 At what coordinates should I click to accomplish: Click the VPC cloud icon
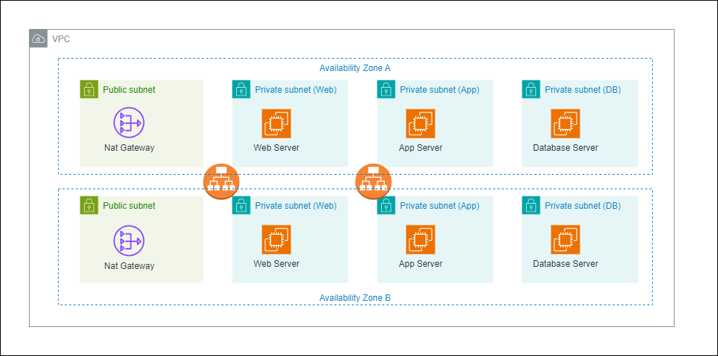38,38
